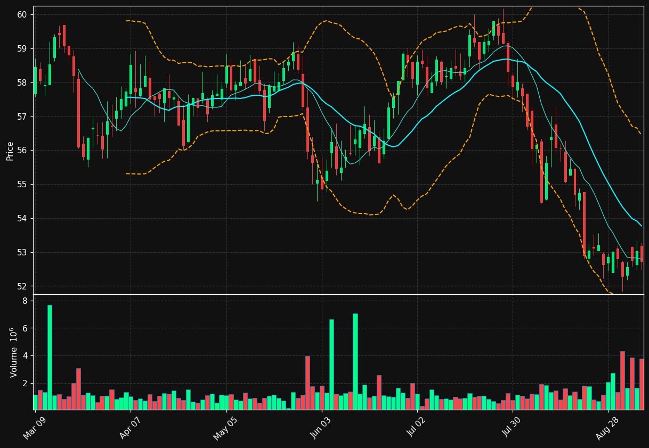Select the 57 price tick label

coord(22,117)
